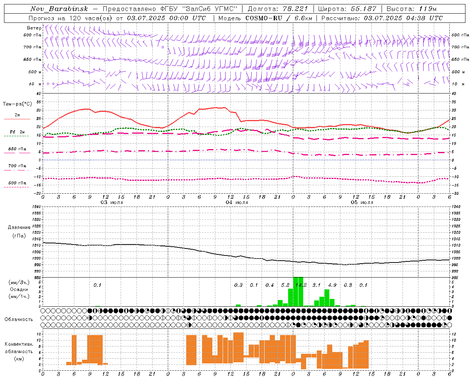Click the 3.1 precipitation value
The height and width of the screenshot is (377, 471).
coord(316,285)
